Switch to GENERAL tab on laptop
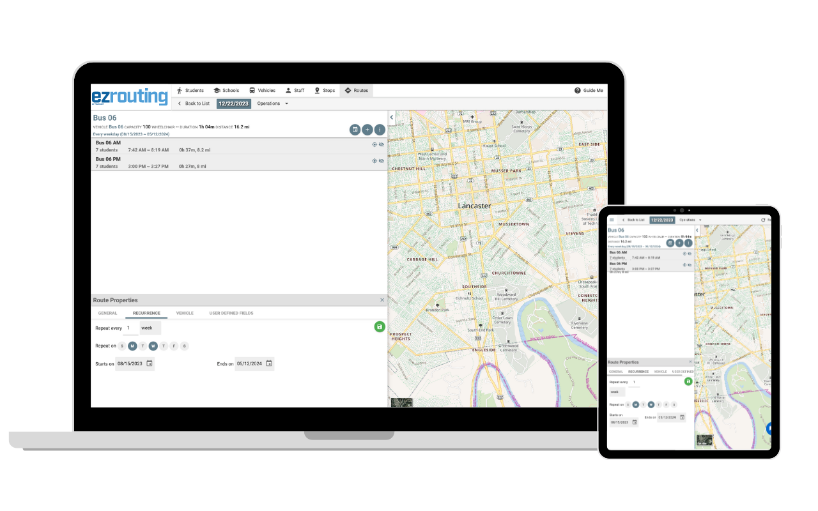Screen dimensions: 818x511 click(x=107, y=314)
